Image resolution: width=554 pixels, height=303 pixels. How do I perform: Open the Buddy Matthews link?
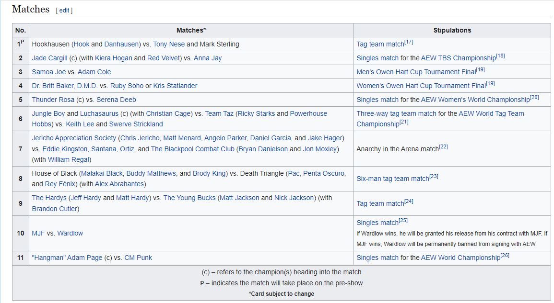[151, 173]
